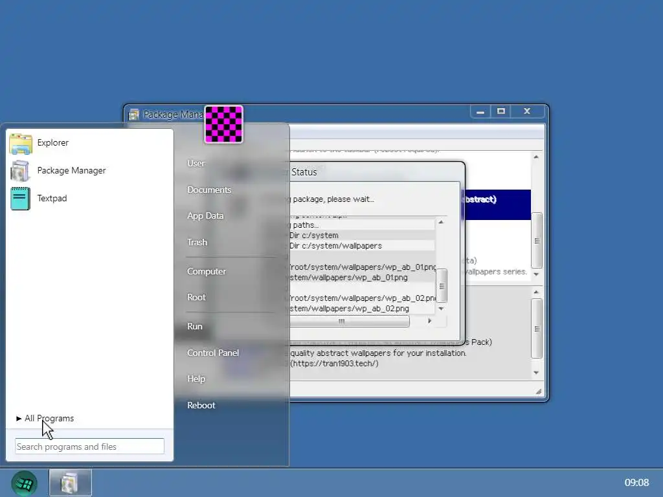
Task: Click description pane scrollbar thumb
Action: pyautogui.click(x=537, y=329)
